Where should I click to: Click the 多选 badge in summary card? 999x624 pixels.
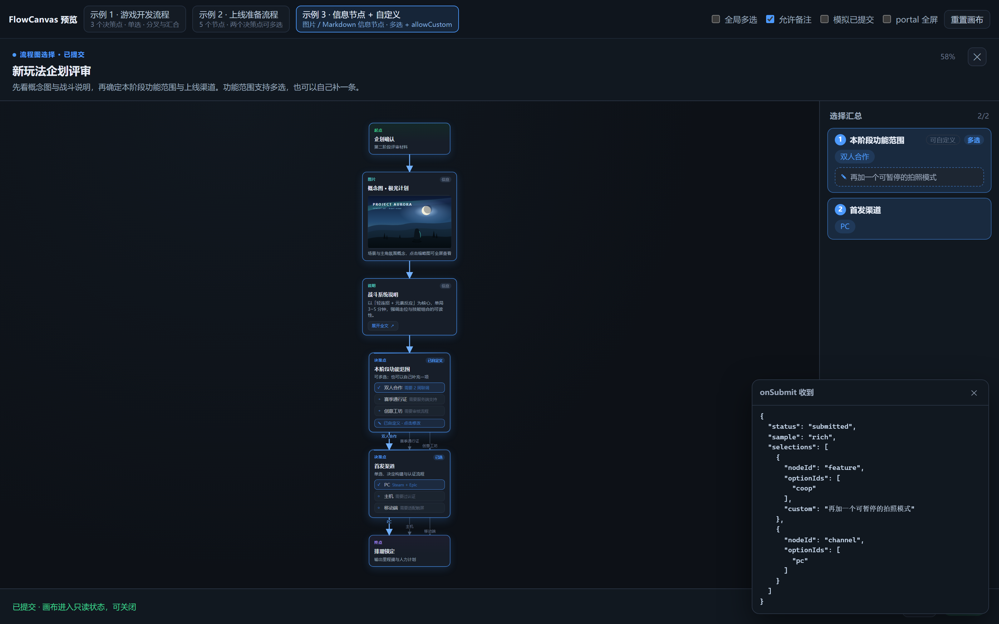click(x=973, y=140)
